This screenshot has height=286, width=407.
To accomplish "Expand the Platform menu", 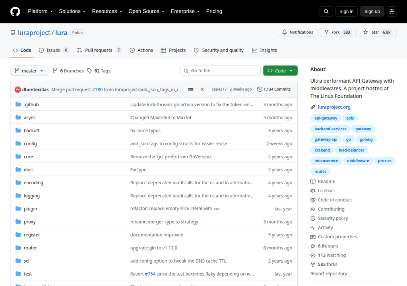I will pyautogui.click(x=40, y=12).
